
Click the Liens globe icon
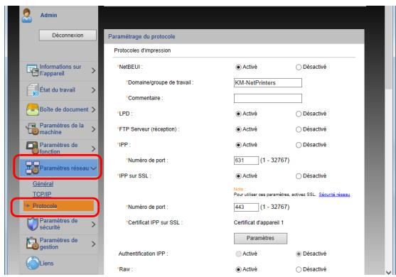point(33,263)
